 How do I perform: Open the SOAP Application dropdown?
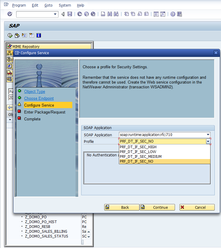[208, 135]
